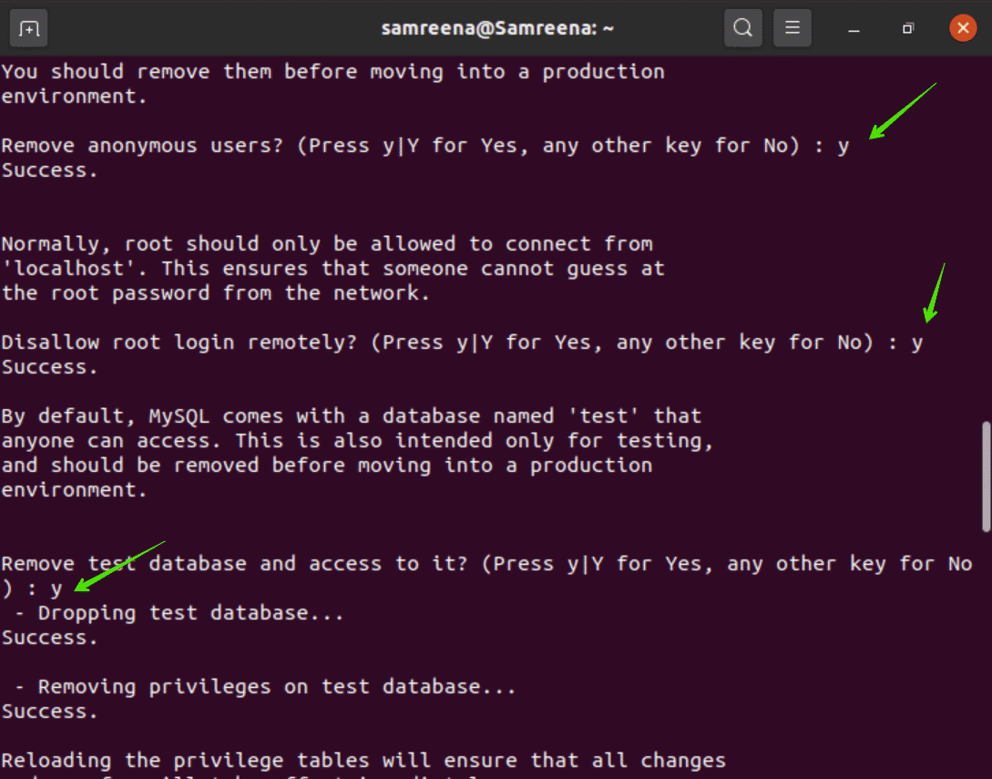This screenshot has height=779, width=992.
Task: Close the terminal window
Action: [x=962, y=28]
